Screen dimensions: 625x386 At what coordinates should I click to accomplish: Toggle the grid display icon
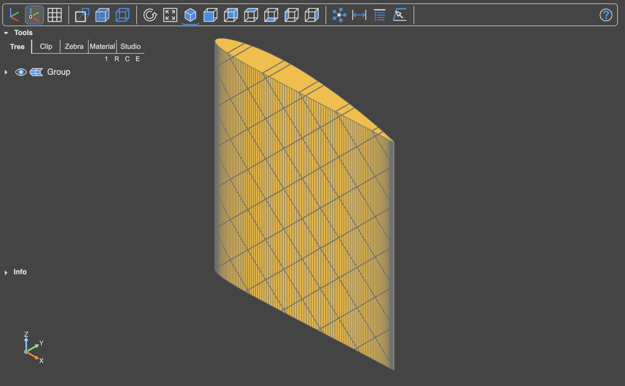click(55, 15)
